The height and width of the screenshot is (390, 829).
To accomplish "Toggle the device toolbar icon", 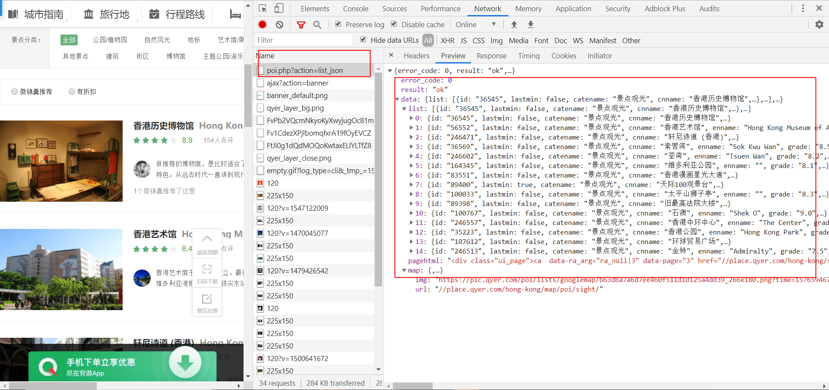I will coord(279,8).
